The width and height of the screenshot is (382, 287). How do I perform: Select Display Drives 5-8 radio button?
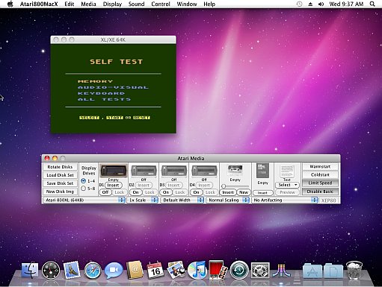[x=84, y=189]
